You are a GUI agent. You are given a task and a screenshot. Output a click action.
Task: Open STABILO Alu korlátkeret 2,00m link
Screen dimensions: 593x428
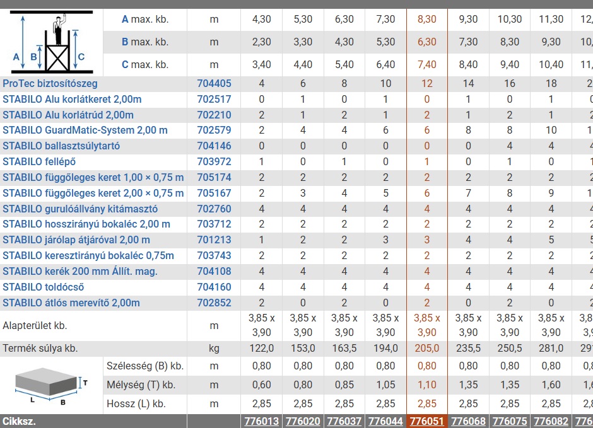72,100
